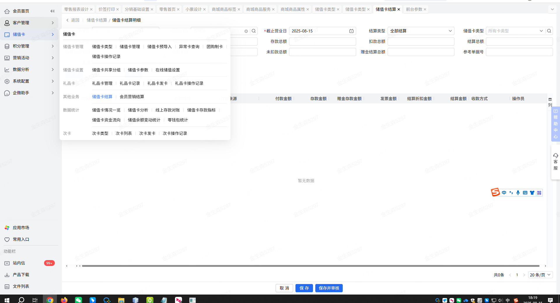
Task: Click the 取消 button
Action: 284,288
